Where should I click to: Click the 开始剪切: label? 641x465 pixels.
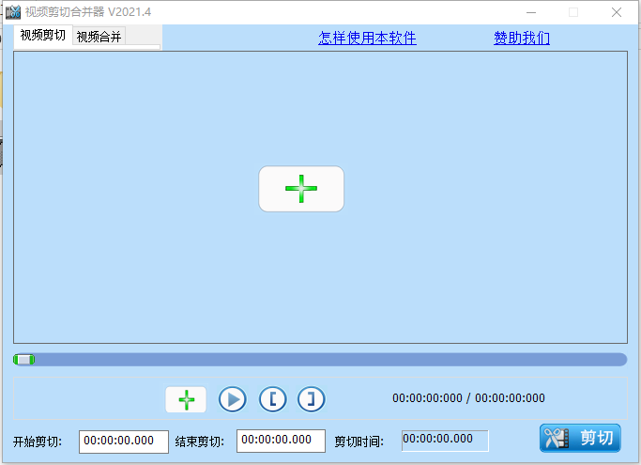pos(38,442)
